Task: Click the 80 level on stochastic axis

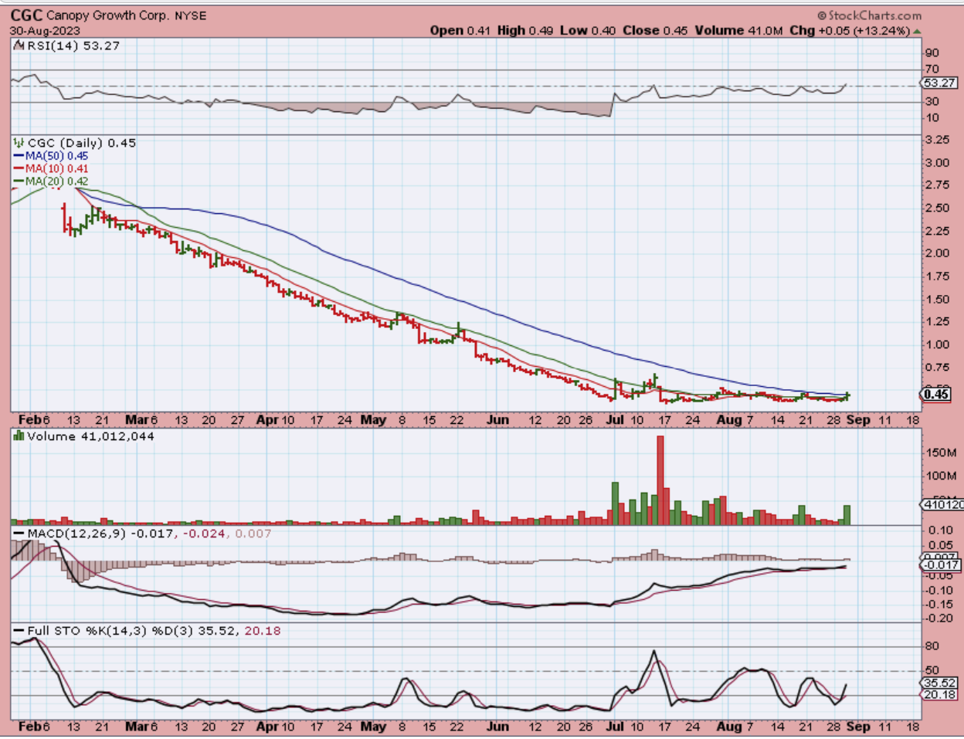Action: click(932, 646)
